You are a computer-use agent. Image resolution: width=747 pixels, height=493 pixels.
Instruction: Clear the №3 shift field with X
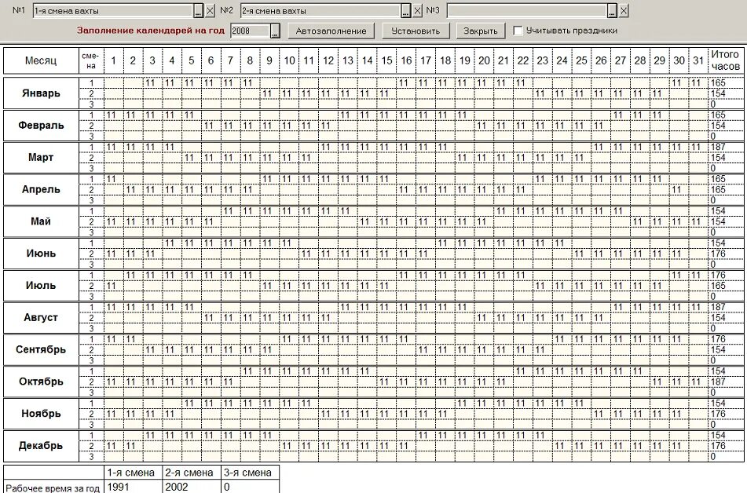coord(624,10)
